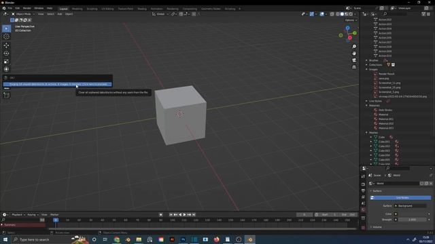Toggle viewport overlays
Image resolution: width=435 pixels, height=244 pixels.
[x=321, y=14]
